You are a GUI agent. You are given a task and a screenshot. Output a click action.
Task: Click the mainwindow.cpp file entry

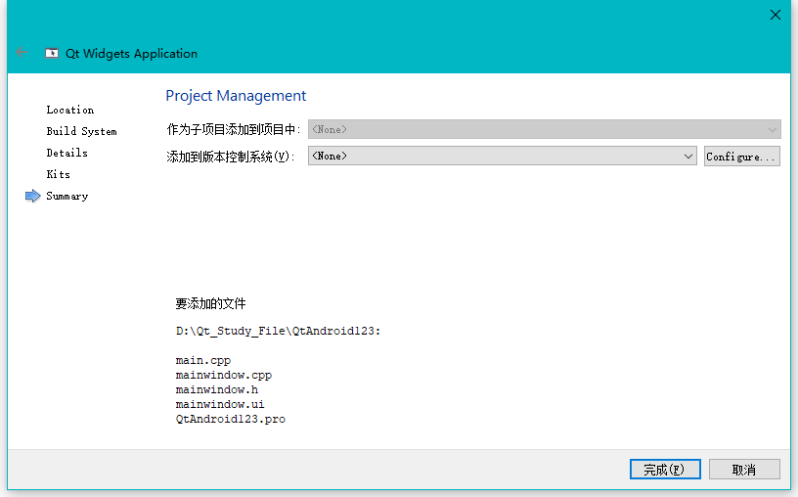tap(224, 376)
